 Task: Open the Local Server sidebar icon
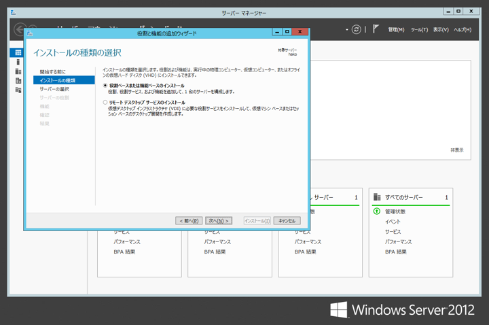[18, 62]
